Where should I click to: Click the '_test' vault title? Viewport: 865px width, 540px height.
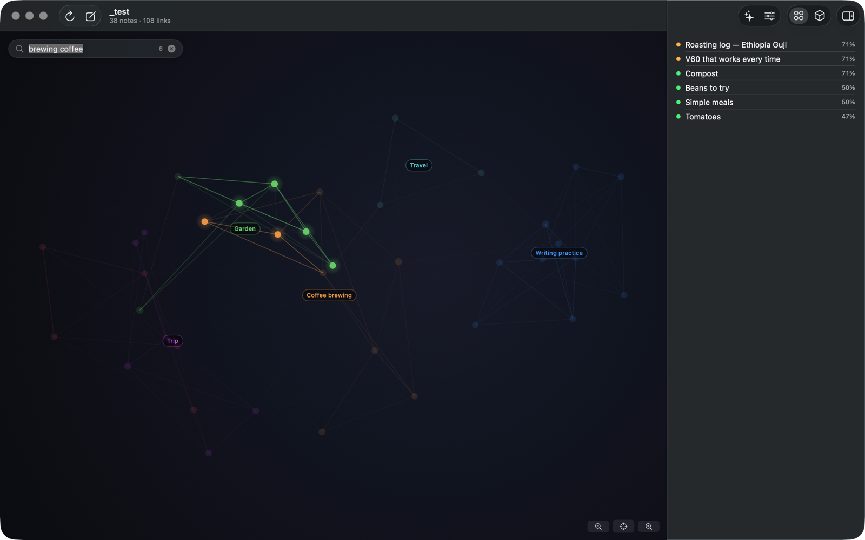click(x=119, y=12)
